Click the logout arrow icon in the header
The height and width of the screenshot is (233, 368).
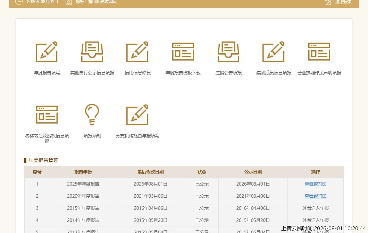point(328,2)
